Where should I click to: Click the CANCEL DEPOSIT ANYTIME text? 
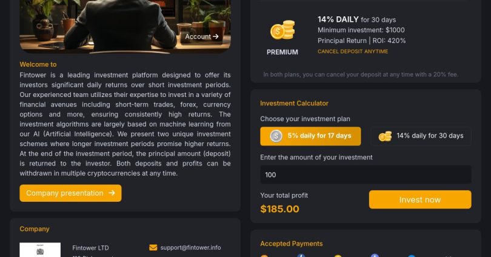tap(353, 52)
